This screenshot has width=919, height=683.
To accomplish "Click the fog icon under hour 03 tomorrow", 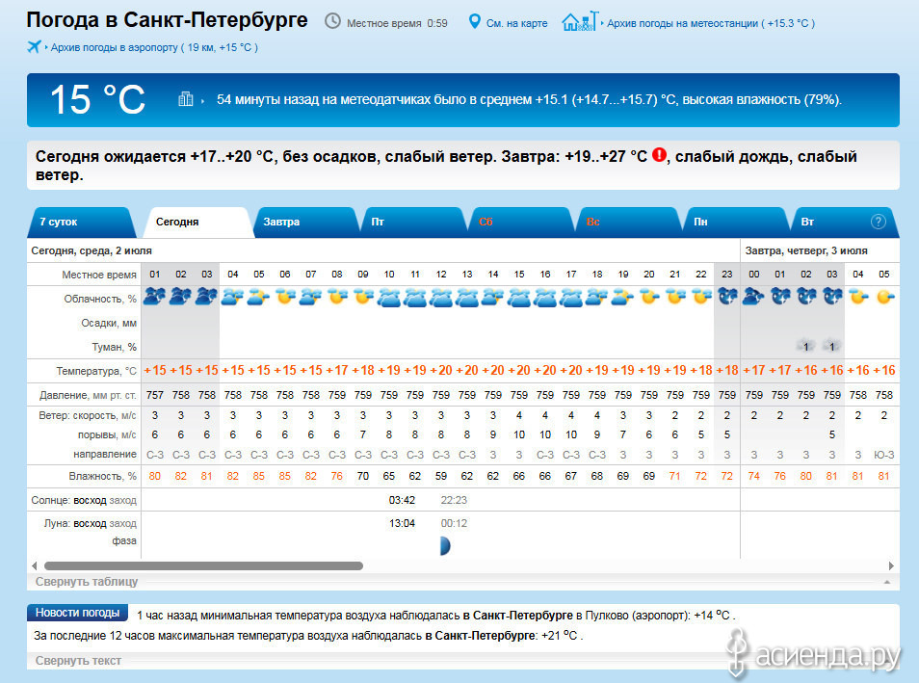I will click(831, 346).
